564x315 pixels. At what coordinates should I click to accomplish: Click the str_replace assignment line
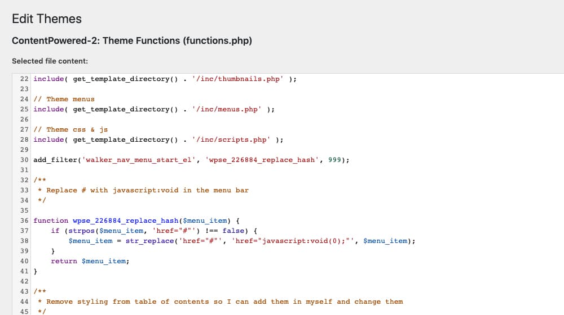242,241
